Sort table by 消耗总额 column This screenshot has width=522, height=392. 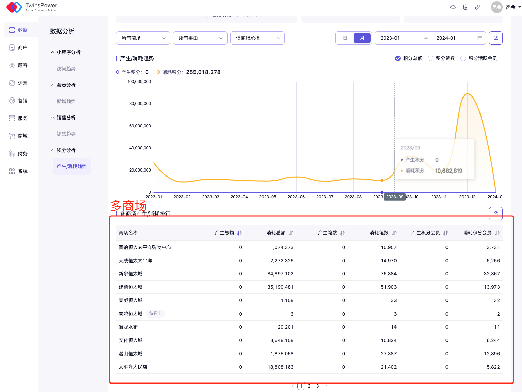291,233
